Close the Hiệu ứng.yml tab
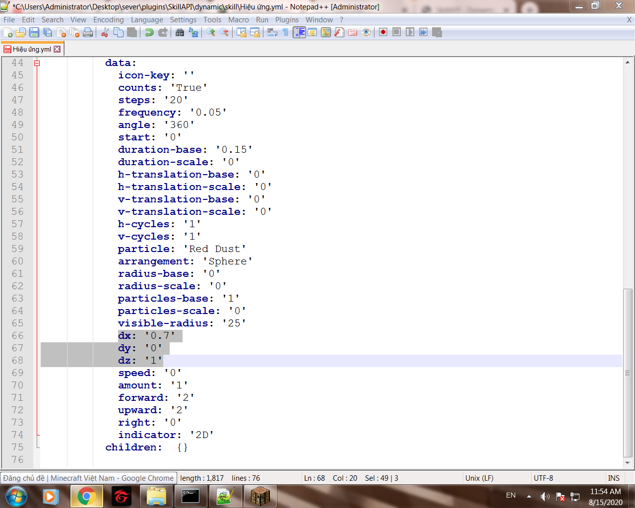The width and height of the screenshot is (635, 508). coord(57,49)
